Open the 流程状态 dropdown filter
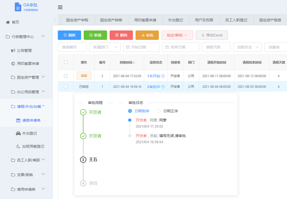Viewport: 287px width, 199px height. point(247,47)
